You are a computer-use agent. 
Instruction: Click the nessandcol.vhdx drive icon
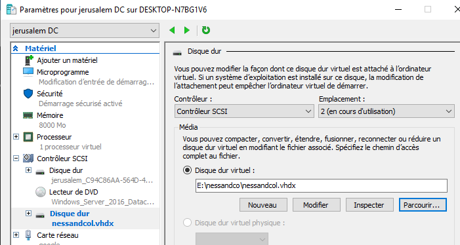tap(40, 215)
